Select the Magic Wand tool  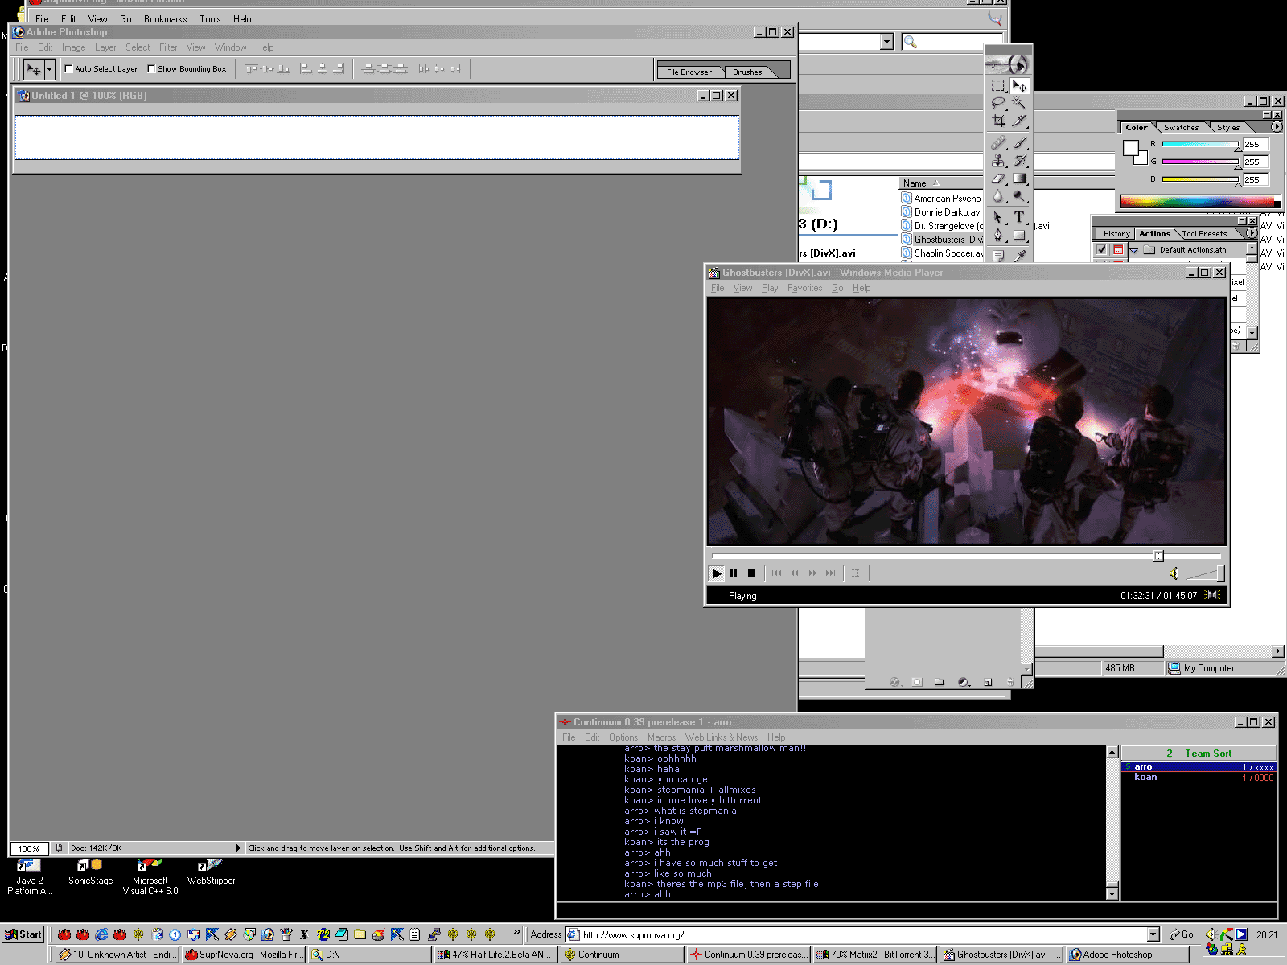click(1019, 103)
